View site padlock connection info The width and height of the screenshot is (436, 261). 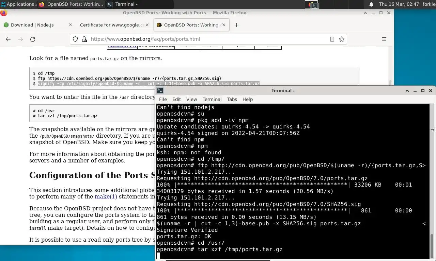[x=84, y=39]
